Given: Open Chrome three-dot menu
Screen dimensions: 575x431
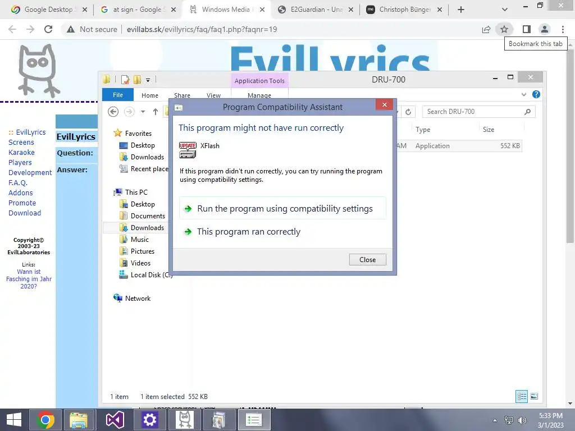Looking at the screenshot, I should (x=563, y=29).
